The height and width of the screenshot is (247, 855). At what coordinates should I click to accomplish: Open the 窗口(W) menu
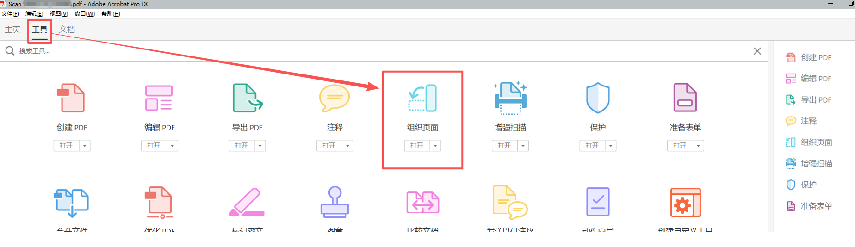[x=85, y=14]
